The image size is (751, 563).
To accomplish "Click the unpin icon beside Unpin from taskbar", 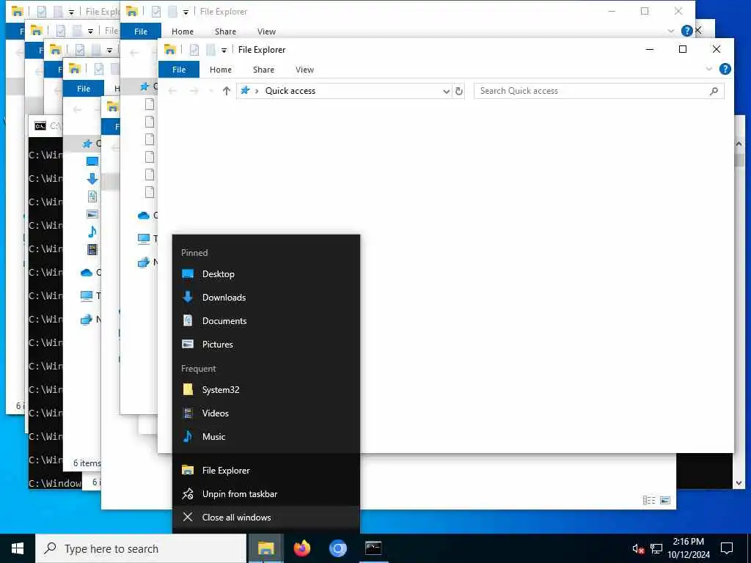I will coord(188,493).
